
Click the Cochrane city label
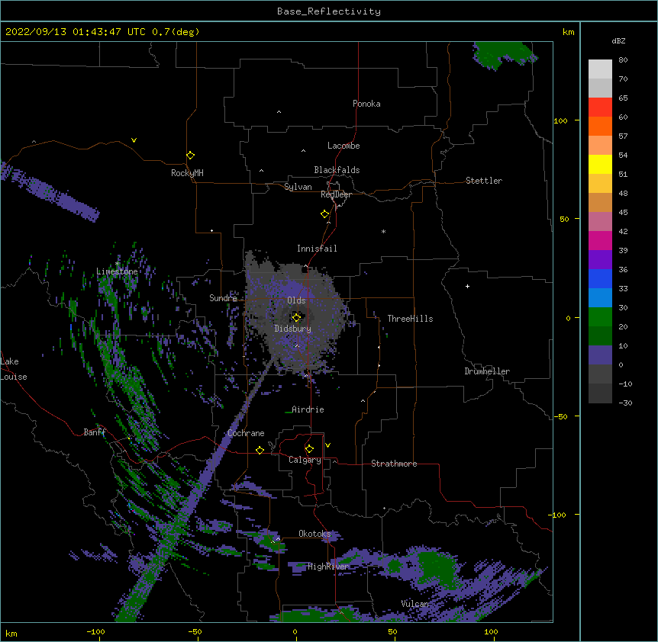point(246,433)
